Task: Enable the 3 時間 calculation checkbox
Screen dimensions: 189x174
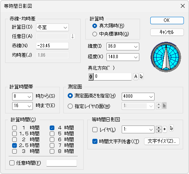Action: click(x=14, y=151)
